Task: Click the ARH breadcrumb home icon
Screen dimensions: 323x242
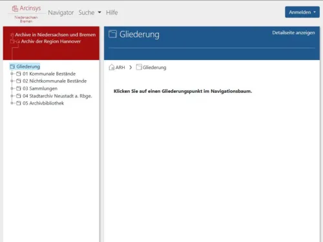Action: (112, 67)
